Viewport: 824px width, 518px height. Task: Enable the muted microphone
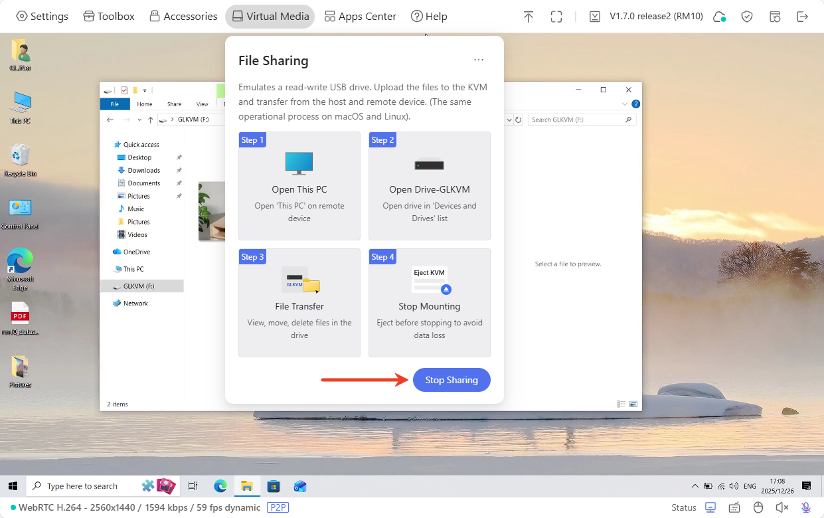coord(806,507)
